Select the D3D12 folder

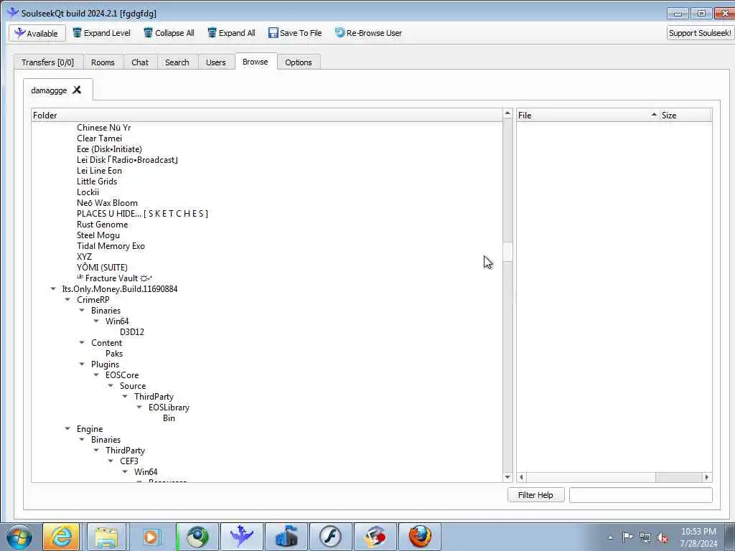(132, 331)
